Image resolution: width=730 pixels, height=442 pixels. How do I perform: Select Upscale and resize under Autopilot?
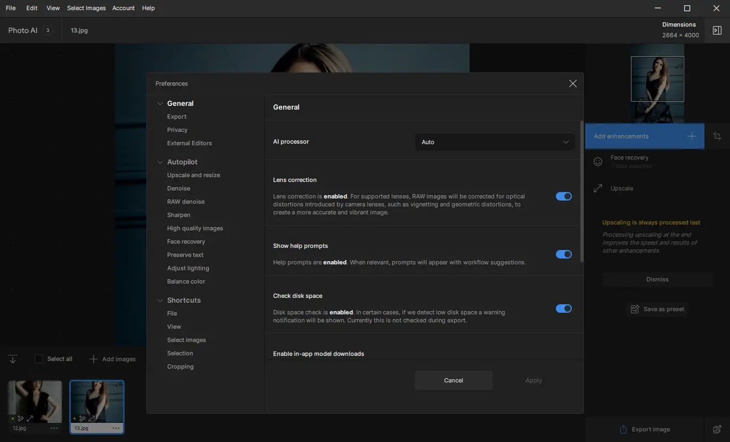[193, 175]
